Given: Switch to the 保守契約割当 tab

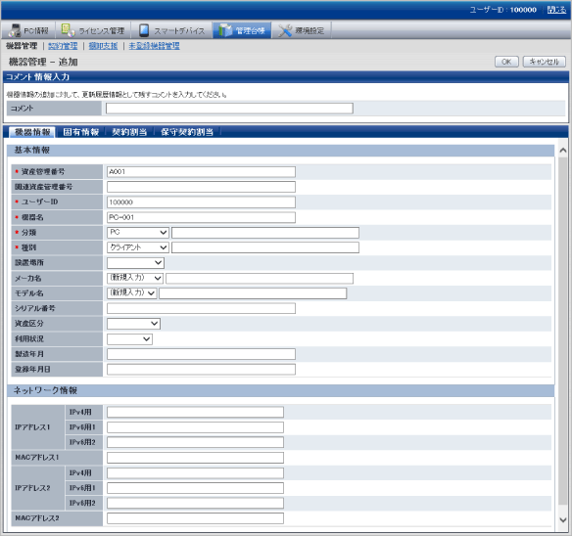Looking at the screenshot, I should [x=187, y=132].
